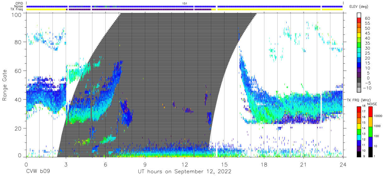Screen dimensions: 386x178
Task: Click the 'Noise' row label at top left
Action: click(19, 6)
